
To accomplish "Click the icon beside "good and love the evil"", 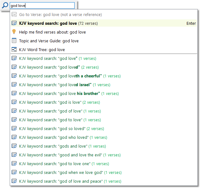I will (14, 155).
